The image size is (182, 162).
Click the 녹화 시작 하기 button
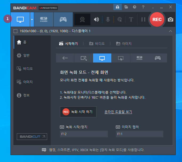[78, 112]
